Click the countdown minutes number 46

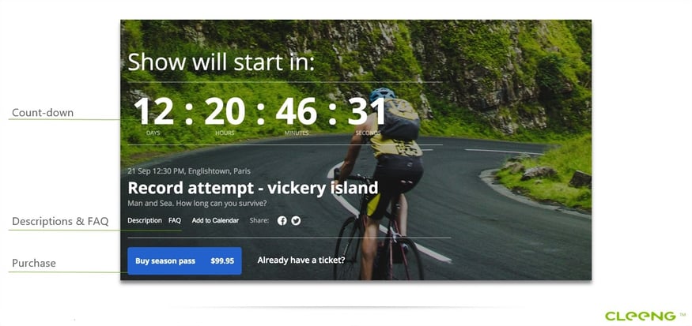click(296, 111)
